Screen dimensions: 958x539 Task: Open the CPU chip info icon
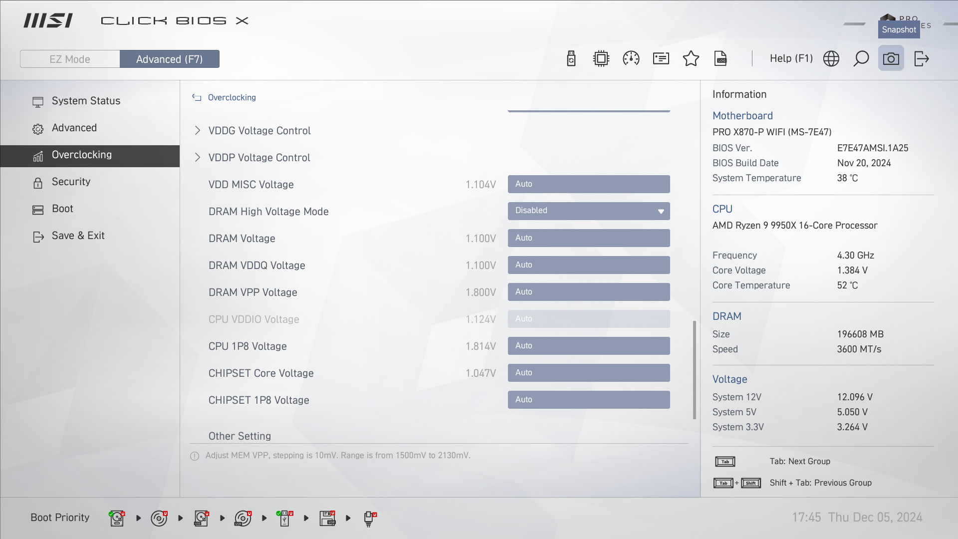click(x=601, y=58)
